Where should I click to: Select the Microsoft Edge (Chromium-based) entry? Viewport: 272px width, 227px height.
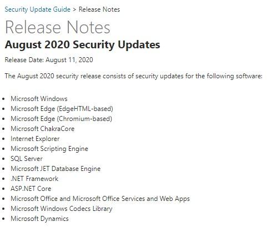61,119
